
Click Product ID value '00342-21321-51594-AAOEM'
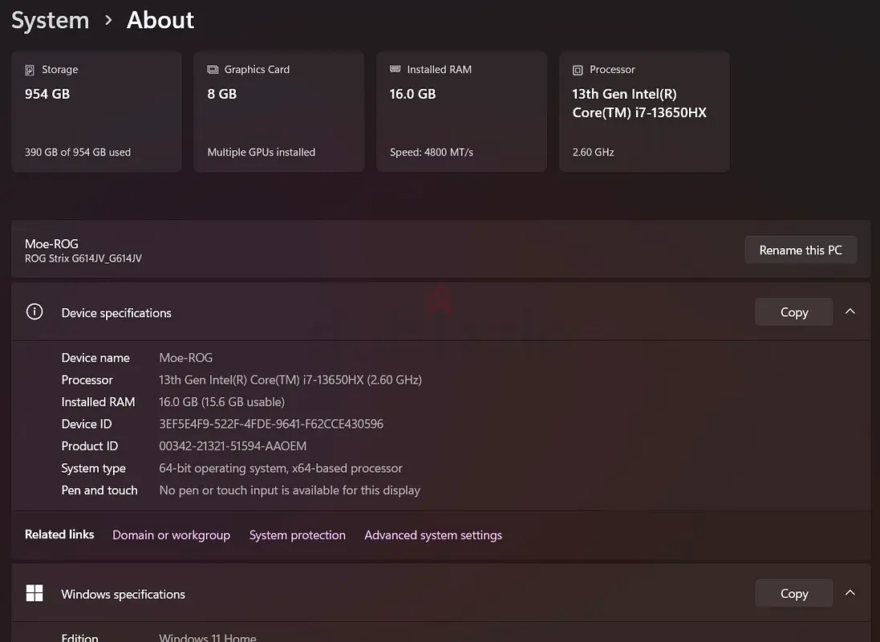(233, 446)
